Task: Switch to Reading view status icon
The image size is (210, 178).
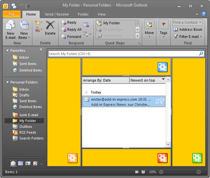Action: [143, 172]
